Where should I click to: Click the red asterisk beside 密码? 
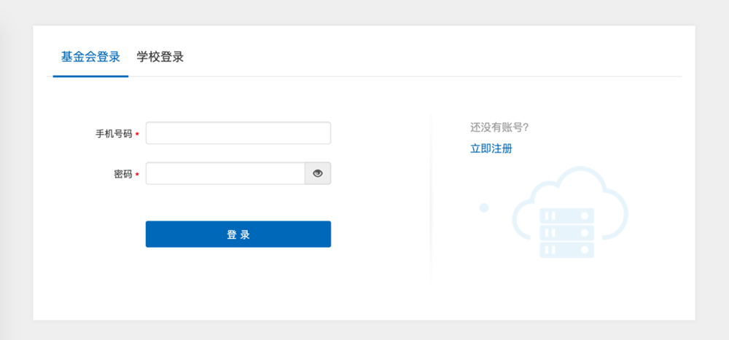click(137, 175)
